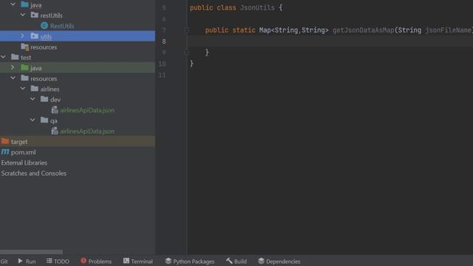
Task: Click the dev airlinesApiData.json file icon
Action: point(55,110)
